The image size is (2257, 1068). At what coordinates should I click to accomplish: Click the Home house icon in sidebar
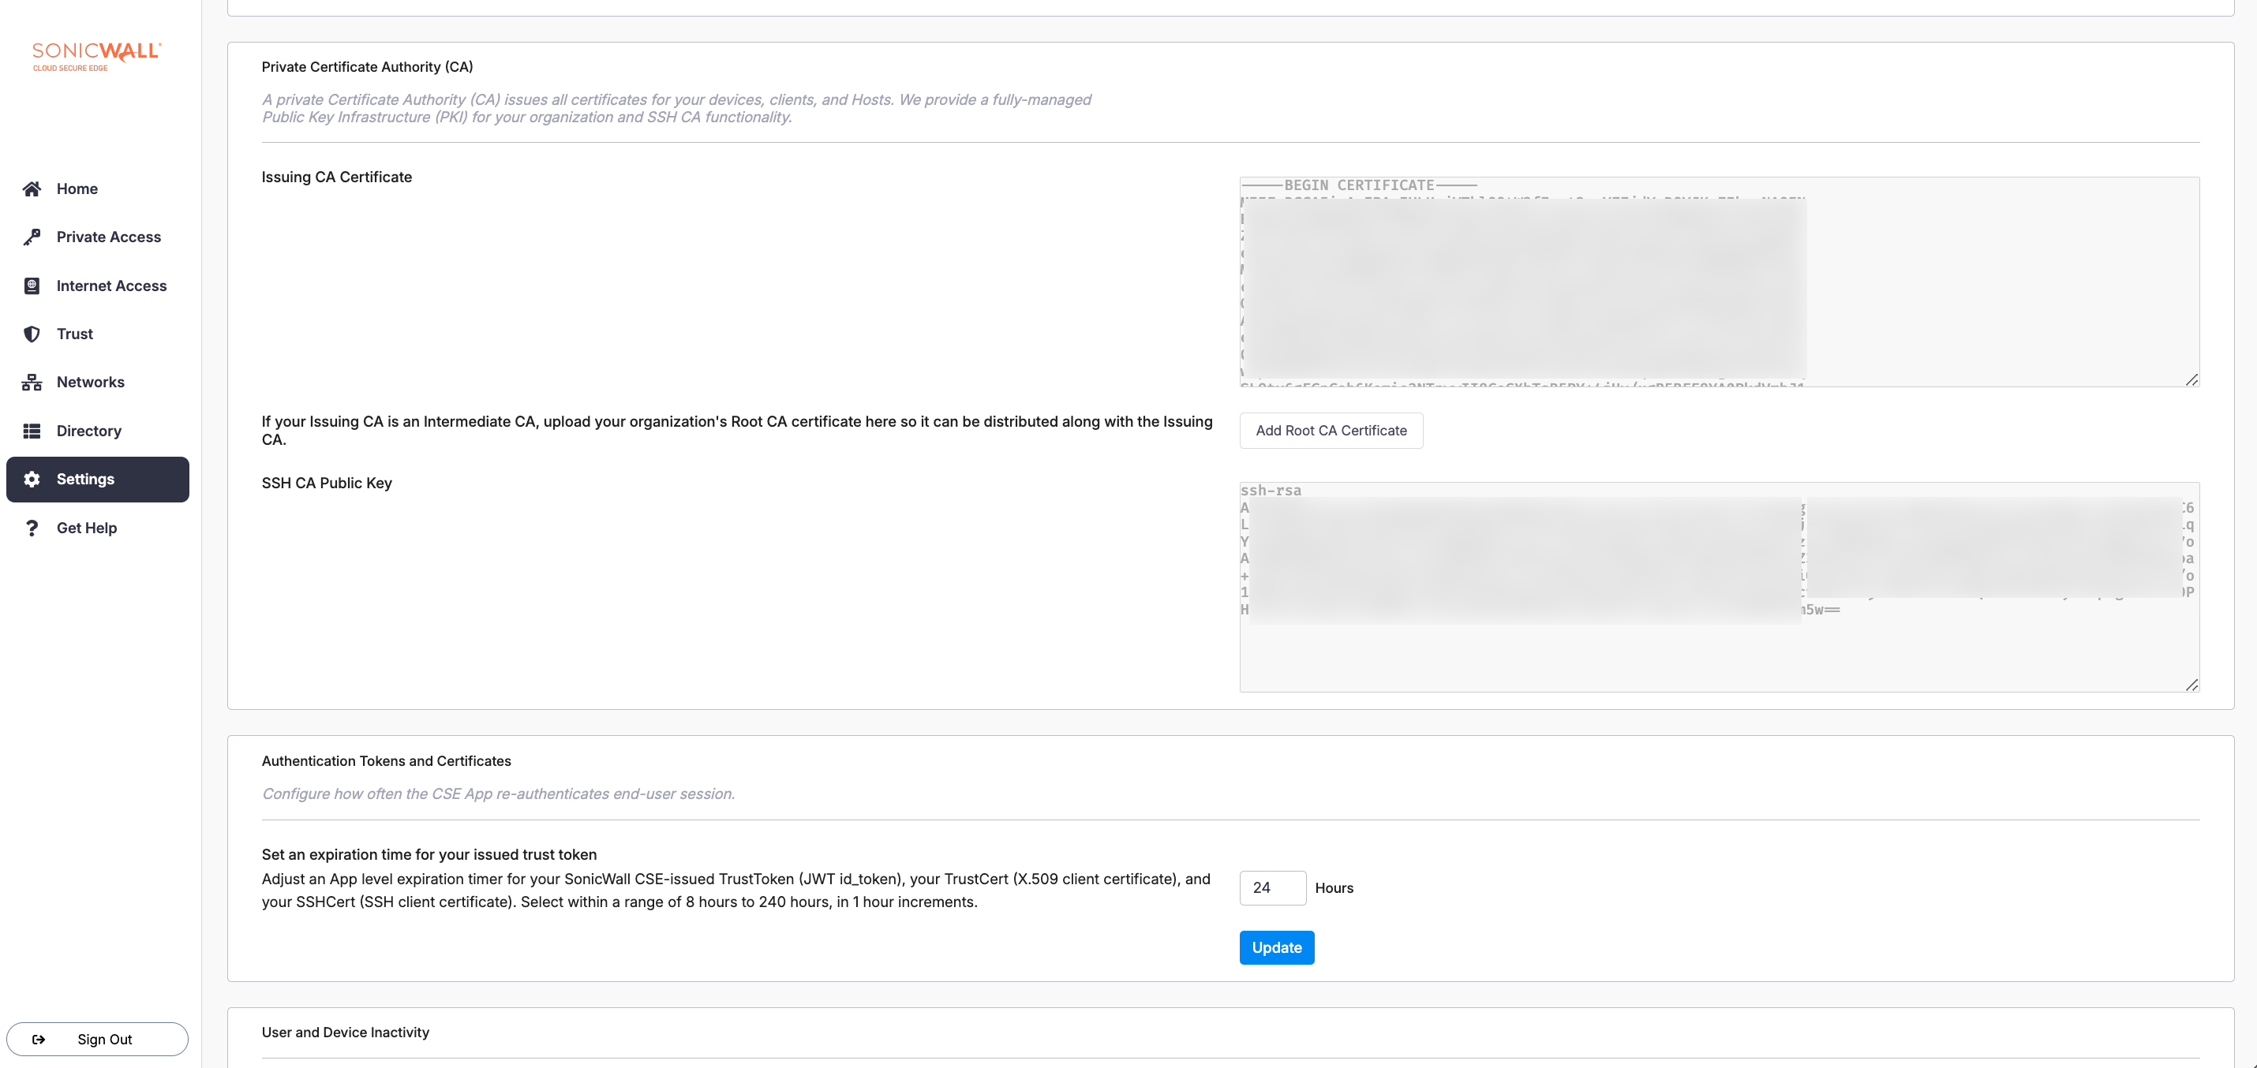click(x=32, y=189)
